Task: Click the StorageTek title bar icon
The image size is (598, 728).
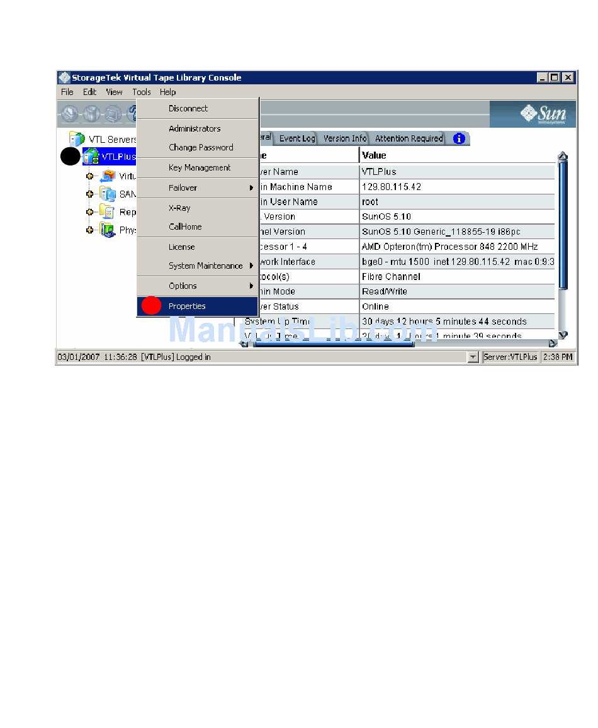Action: 65,77
